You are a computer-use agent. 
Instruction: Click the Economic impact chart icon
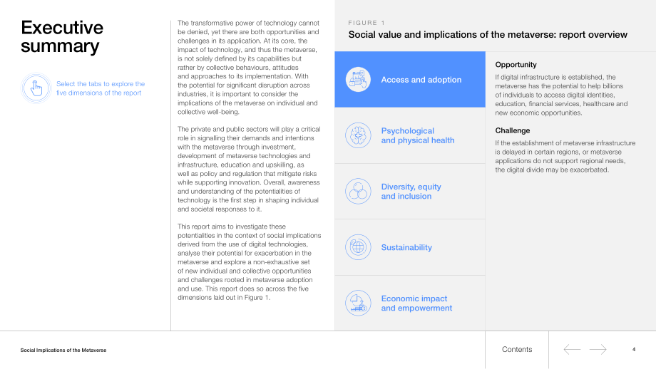[358, 303]
